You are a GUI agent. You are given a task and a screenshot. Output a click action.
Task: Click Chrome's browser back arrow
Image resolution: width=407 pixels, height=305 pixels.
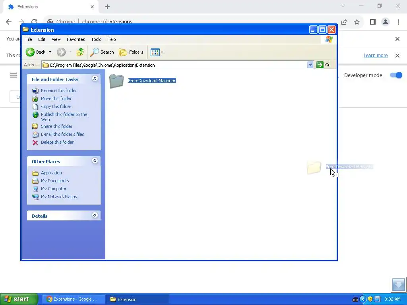(x=9, y=22)
